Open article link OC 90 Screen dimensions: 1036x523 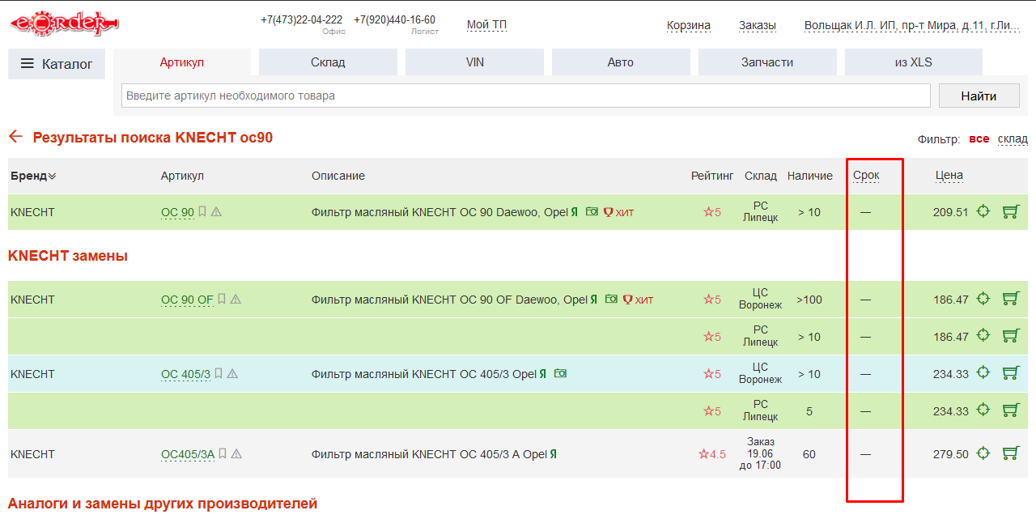(x=177, y=212)
